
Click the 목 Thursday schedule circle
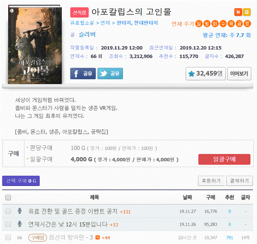click(231, 24)
